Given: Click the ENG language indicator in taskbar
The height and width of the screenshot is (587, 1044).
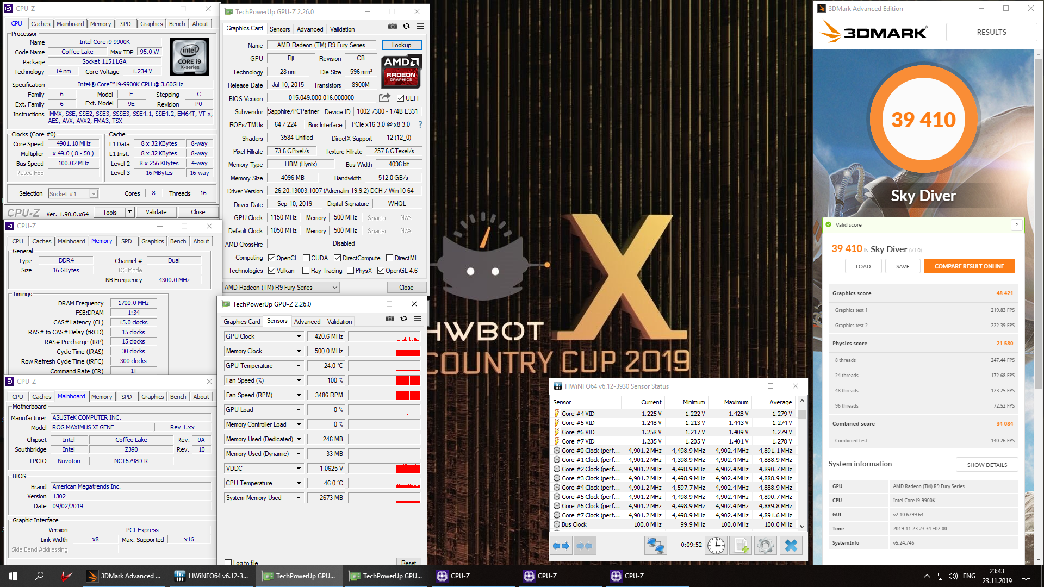Looking at the screenshot, I should (969, 576).
